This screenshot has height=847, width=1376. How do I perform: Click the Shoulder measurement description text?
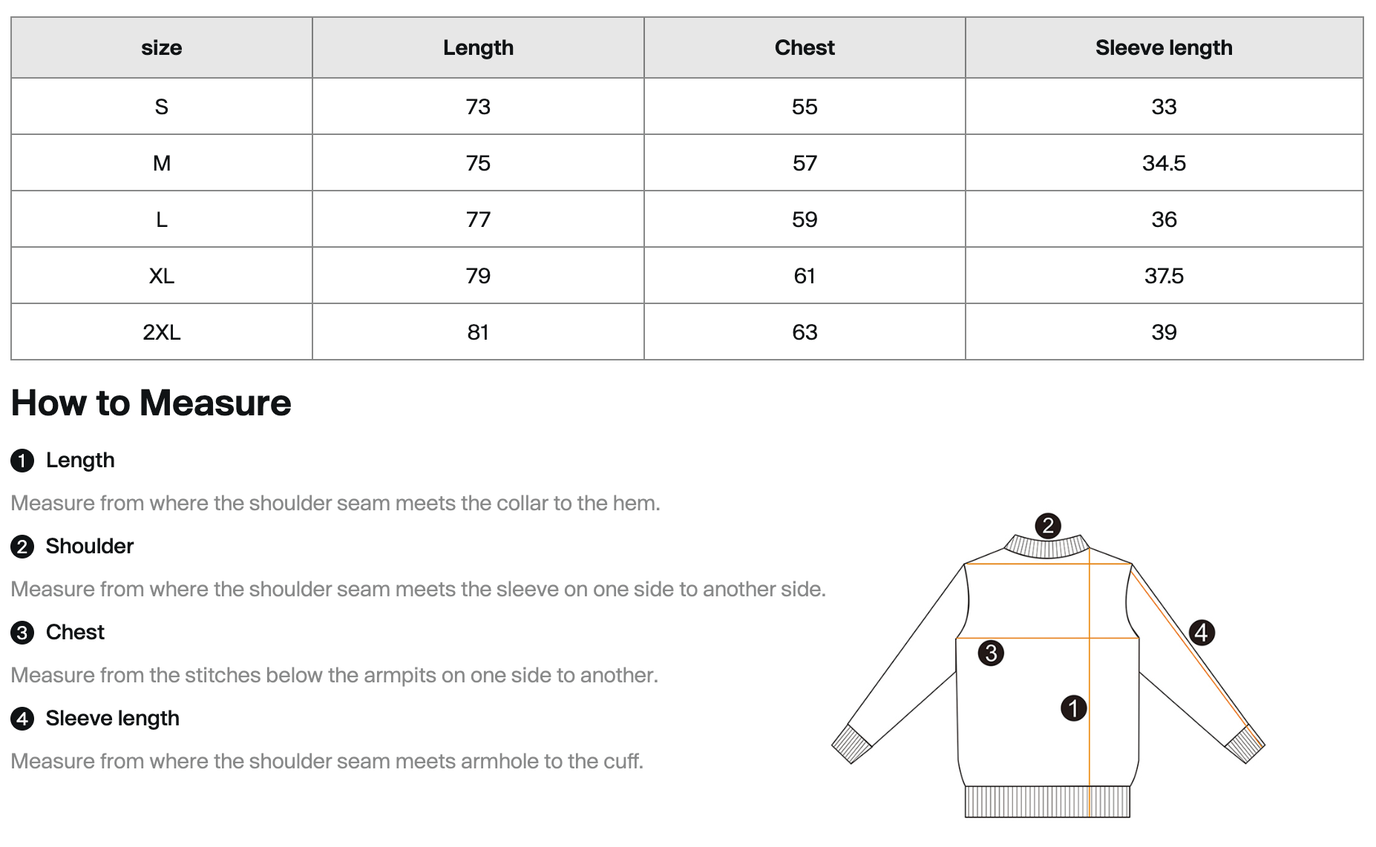(x=418, y=590)
